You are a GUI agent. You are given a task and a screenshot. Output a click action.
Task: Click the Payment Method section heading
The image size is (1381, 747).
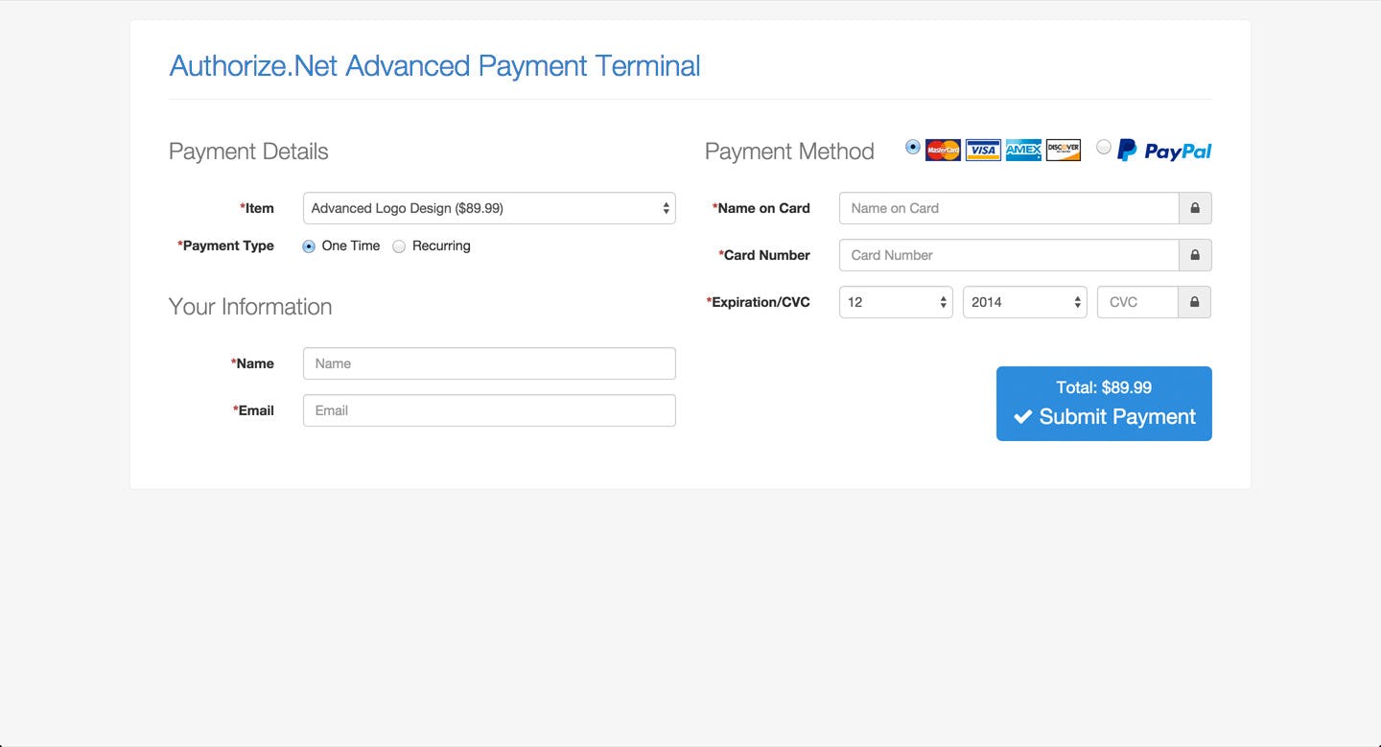tap(789, 151)
